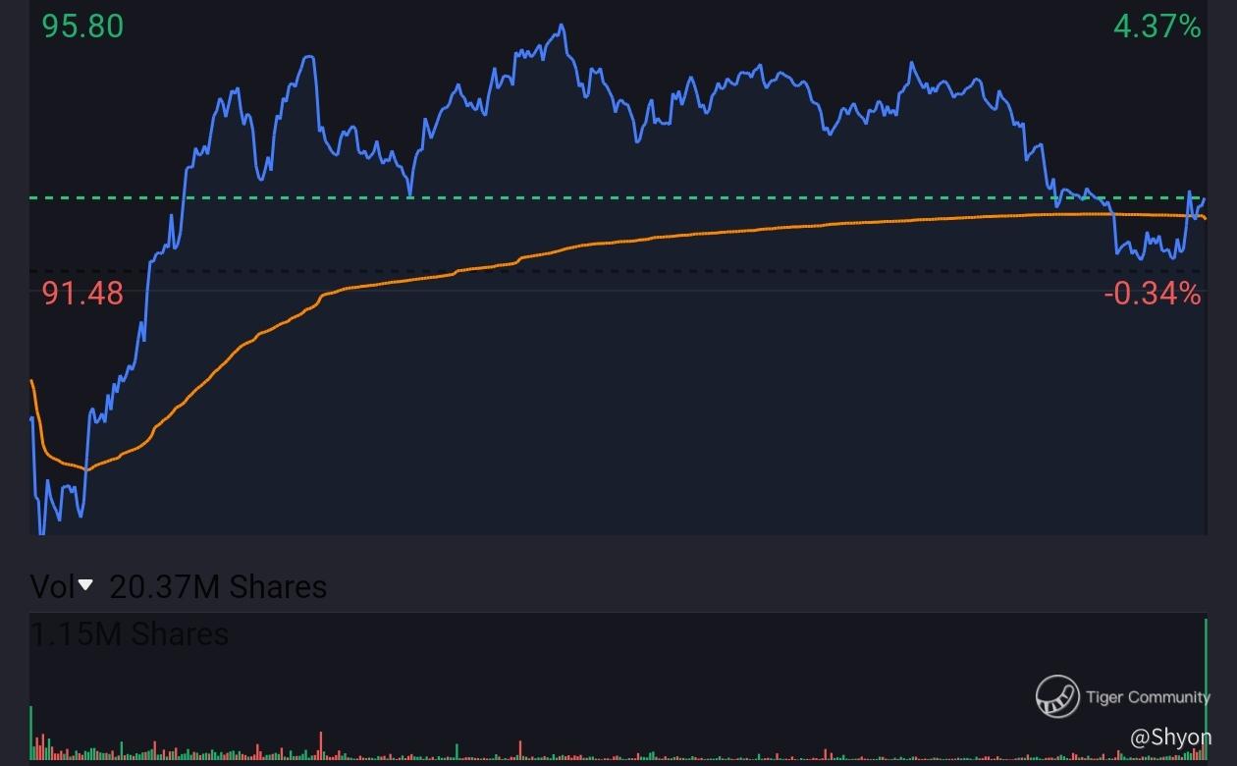
Task: Click the @Shyon username
Action: click(1170, 737)
